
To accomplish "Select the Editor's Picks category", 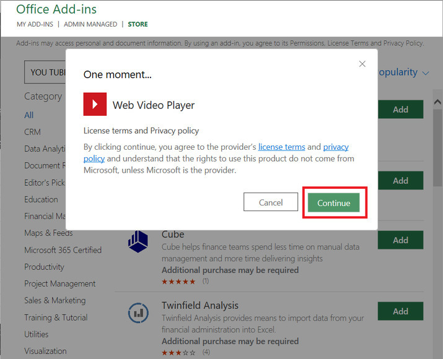I will (45, 183).
